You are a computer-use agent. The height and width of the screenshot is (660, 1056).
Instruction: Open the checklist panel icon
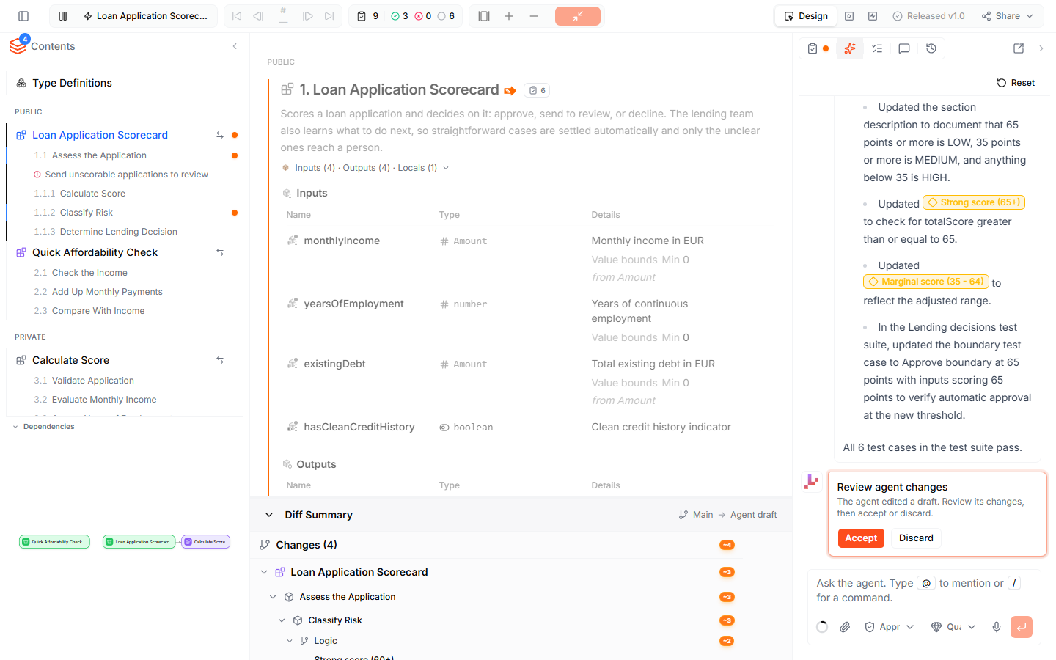877,48
